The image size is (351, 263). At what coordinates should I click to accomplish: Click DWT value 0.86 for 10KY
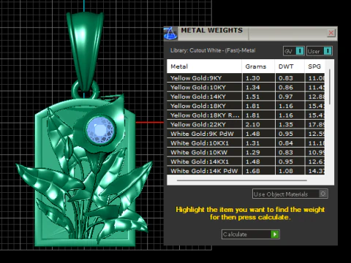[x=286, y=88]
